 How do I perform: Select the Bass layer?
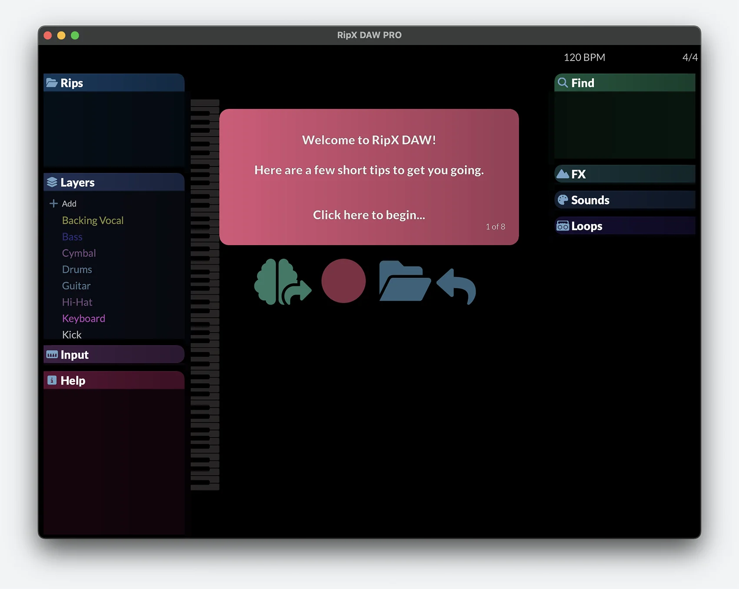pyautogui.click(x=72, y=237)
